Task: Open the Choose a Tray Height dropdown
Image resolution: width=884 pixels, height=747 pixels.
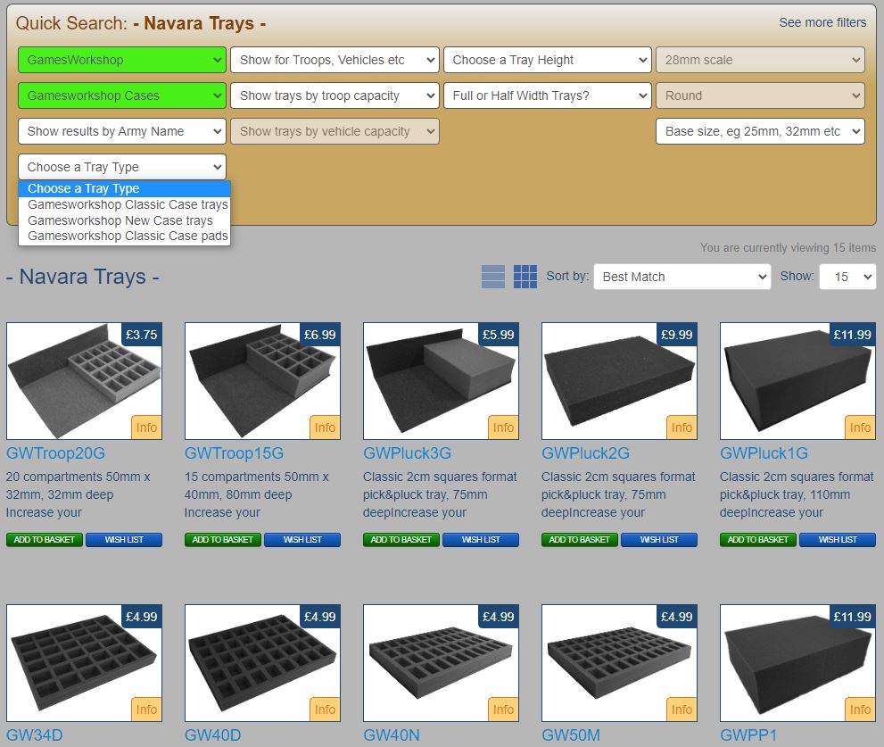Action: tap(548, 60)
